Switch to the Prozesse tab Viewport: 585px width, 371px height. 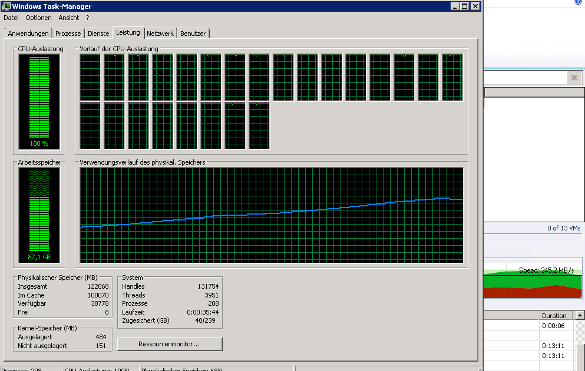[x=68, y=34]
